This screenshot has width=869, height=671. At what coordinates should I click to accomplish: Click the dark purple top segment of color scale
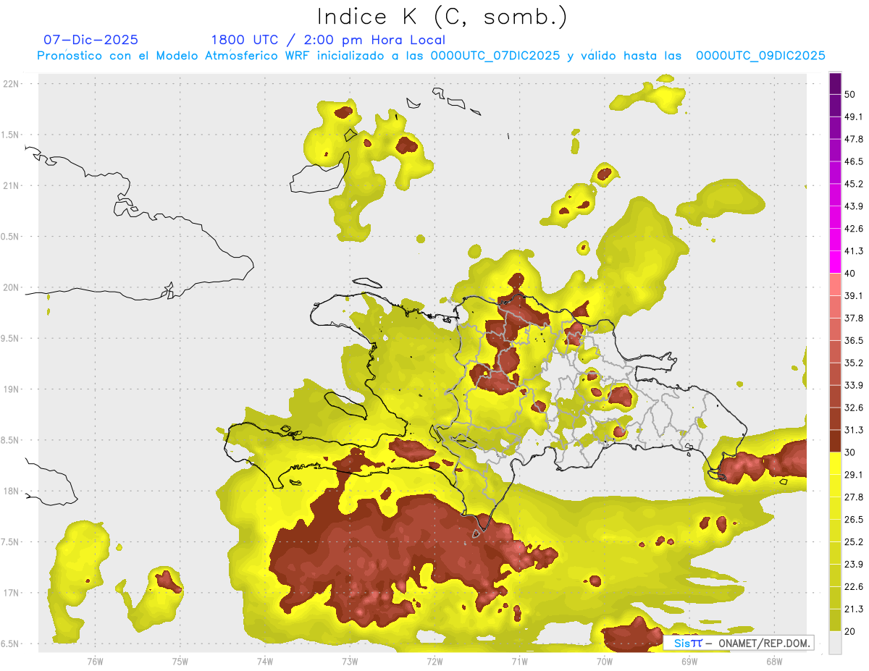coord(835,83)
